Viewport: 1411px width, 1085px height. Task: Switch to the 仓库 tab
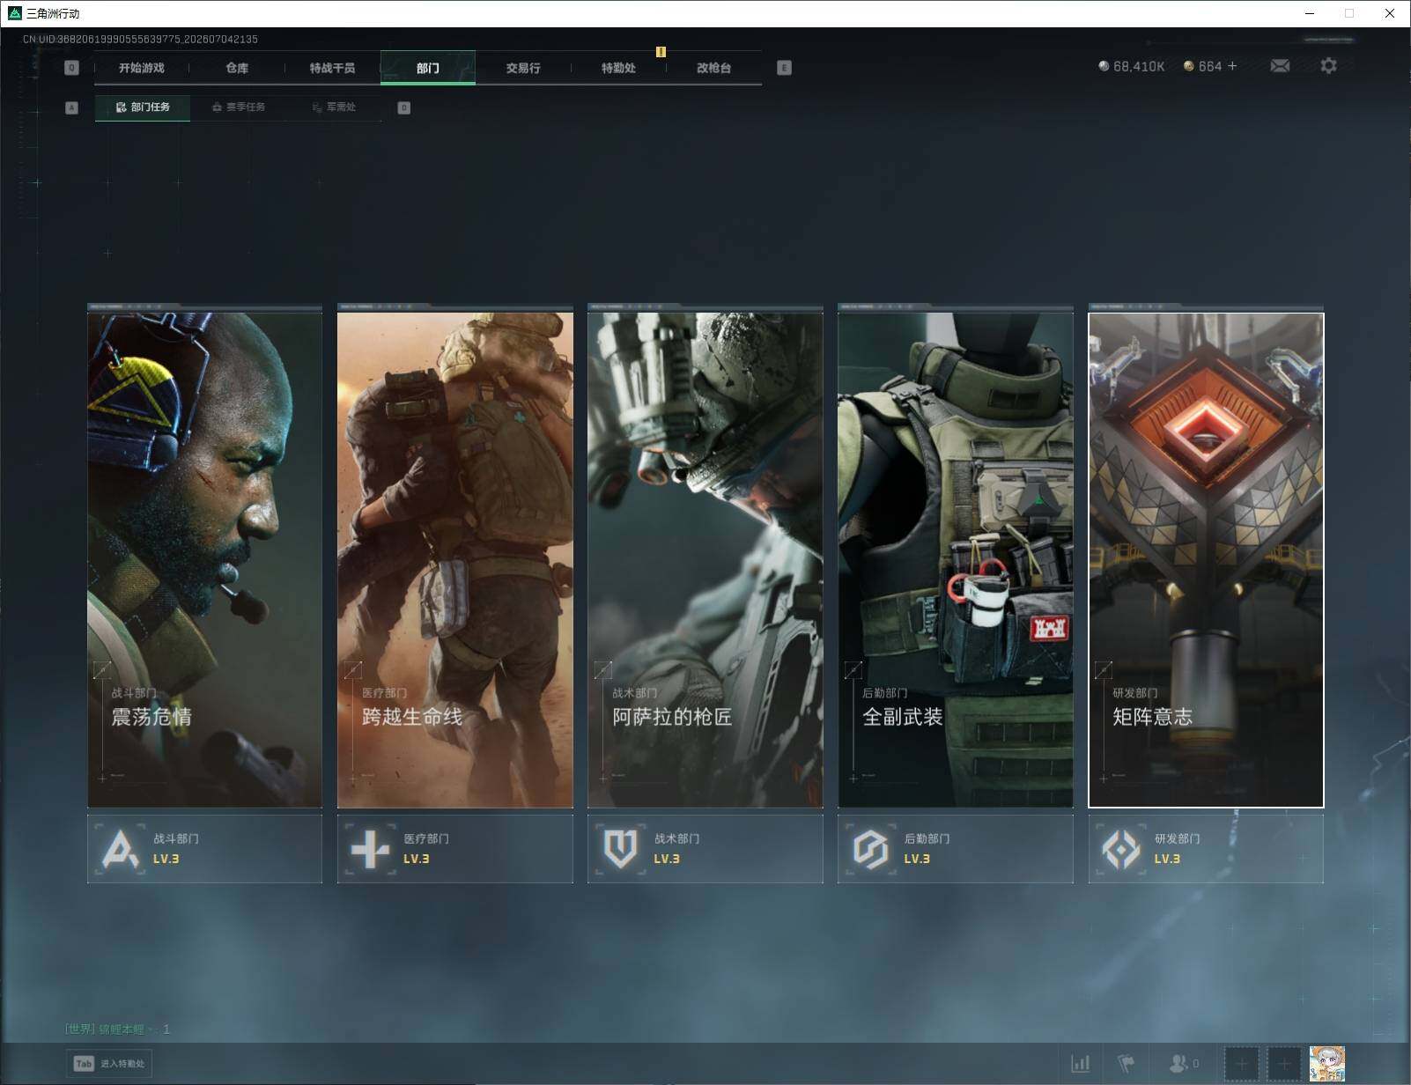tap(237, 68)
